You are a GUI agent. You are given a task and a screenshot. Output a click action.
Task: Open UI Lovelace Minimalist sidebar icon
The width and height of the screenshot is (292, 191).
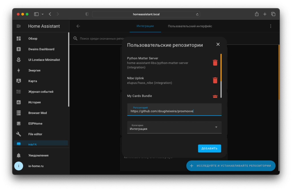[x=19, y=60]
